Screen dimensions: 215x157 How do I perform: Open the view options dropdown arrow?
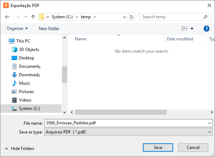pos(192,28)
